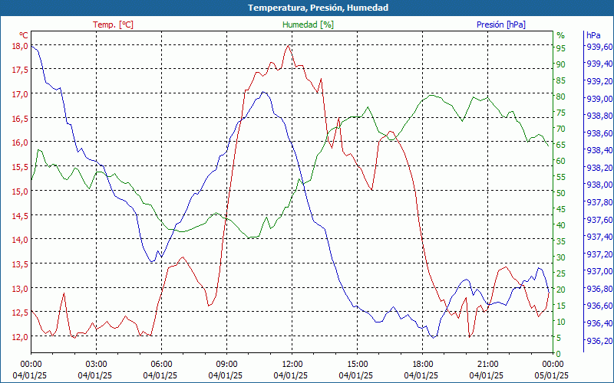
Task: Select the 'Presión [hPa]' legend label
Action: pyautogui.click(x=501, y=25)
